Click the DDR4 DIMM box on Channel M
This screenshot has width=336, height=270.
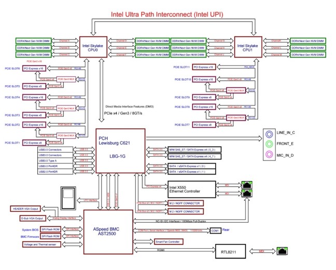[308, 55]
